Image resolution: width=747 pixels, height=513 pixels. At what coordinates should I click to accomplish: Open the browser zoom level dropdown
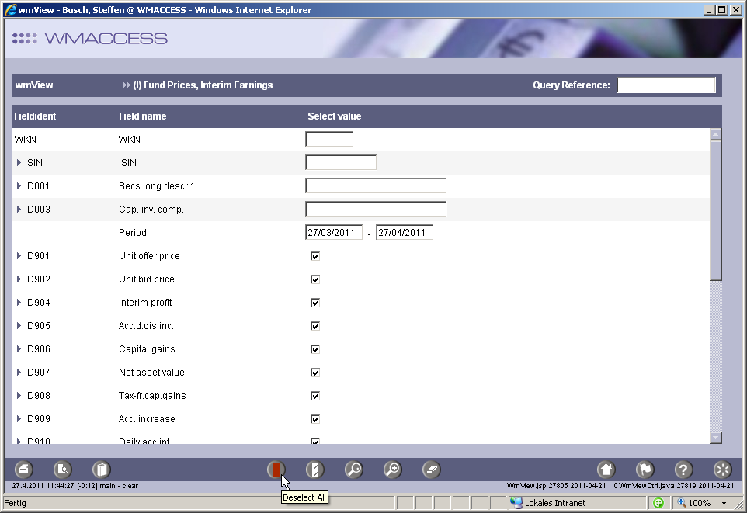pos(724,503)
